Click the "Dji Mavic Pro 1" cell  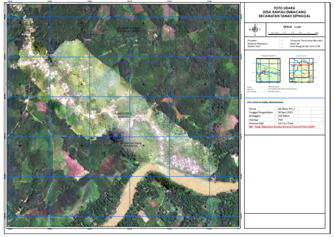pyautogui.click(x=286, y=109)
